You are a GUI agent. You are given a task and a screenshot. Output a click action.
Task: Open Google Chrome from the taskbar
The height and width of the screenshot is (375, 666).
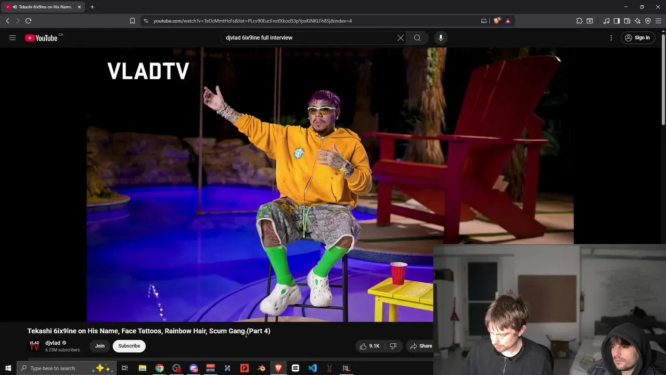pos(159,368)
